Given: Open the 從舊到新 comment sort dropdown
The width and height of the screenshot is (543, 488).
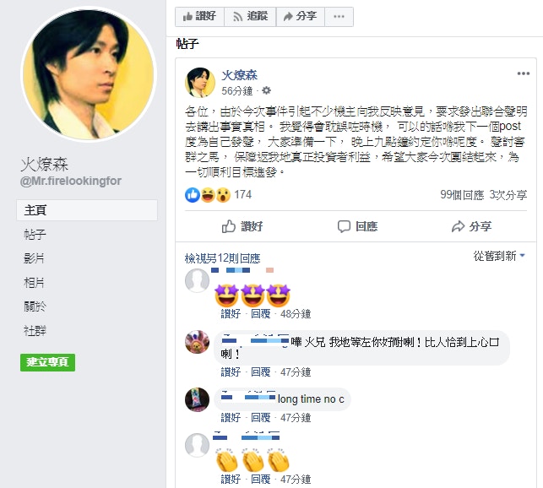Looking at the screenshot, I should coord(499,256).
